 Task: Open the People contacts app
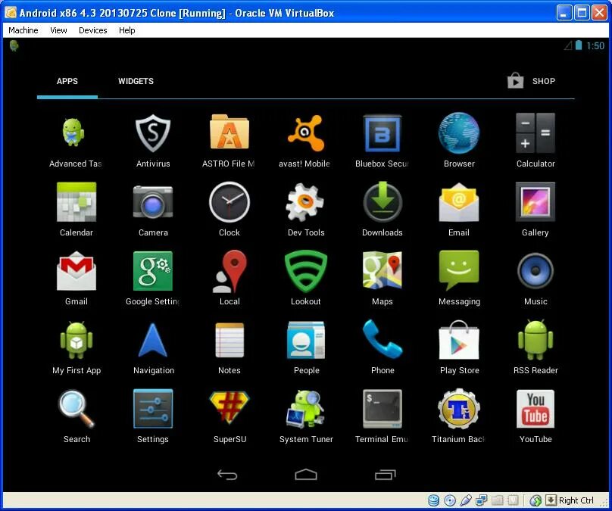coord(306,340)
